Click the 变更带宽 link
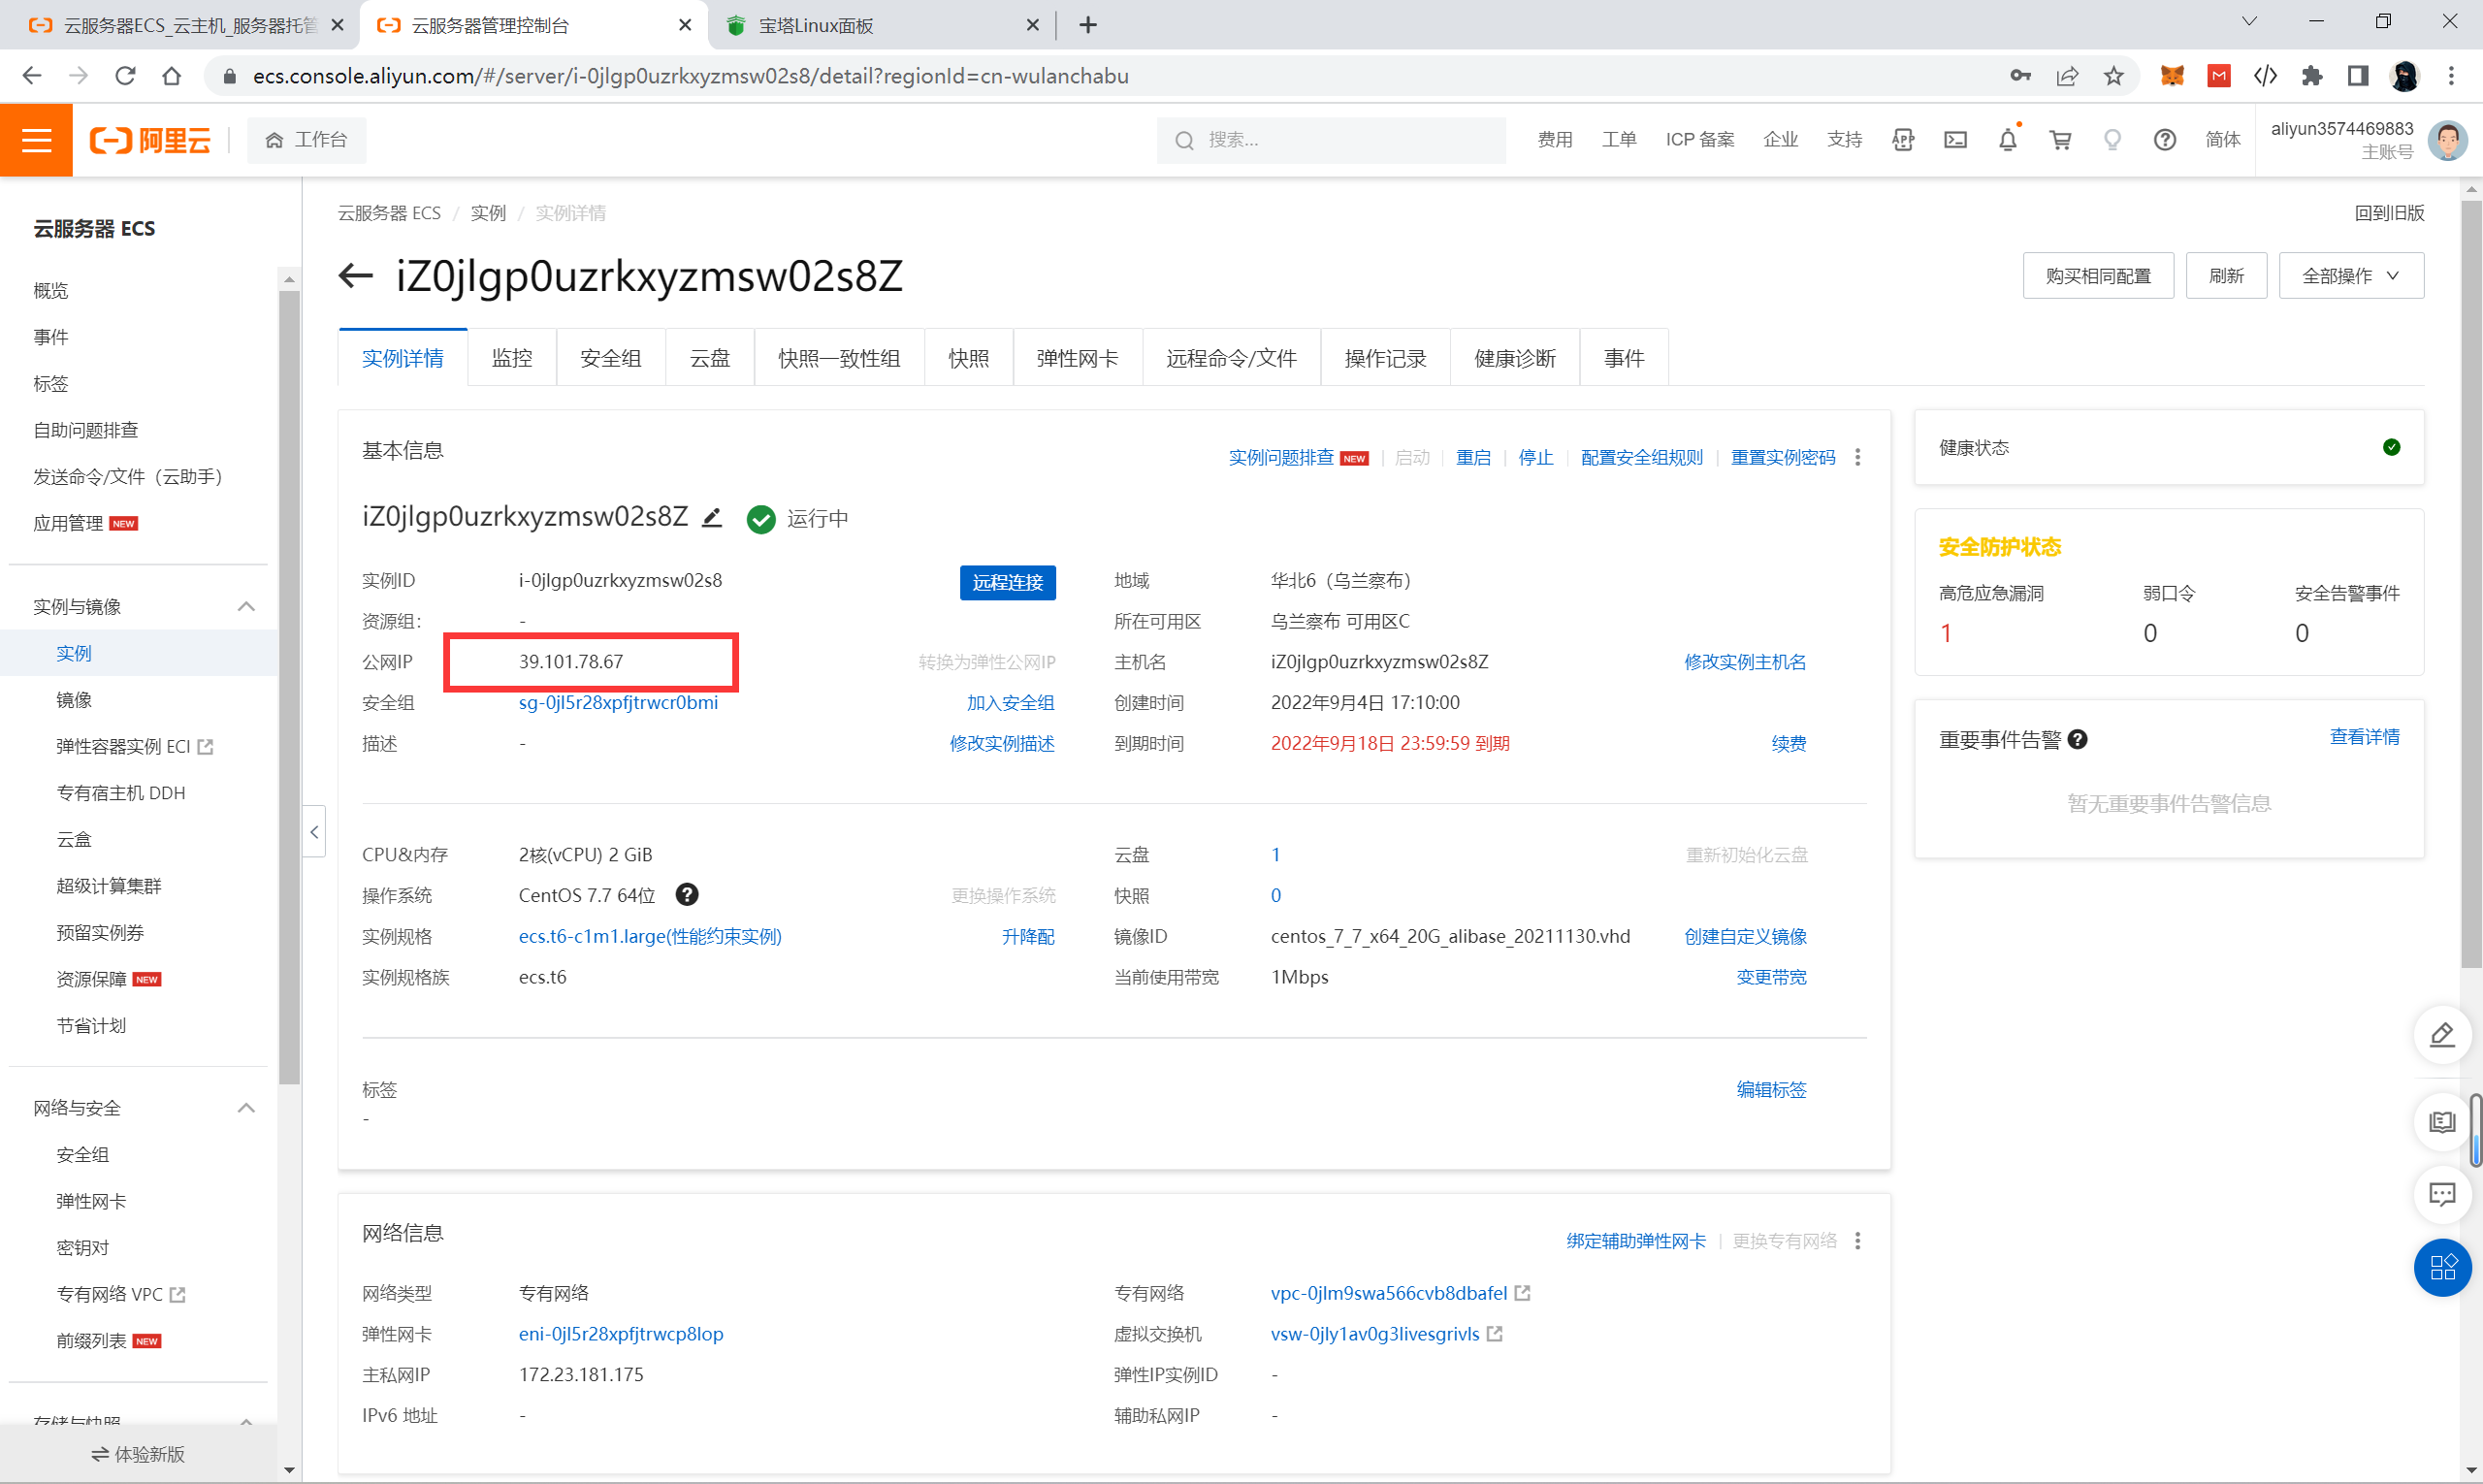Viewport: 2483px width, 1484px height. coord(1771,977)
